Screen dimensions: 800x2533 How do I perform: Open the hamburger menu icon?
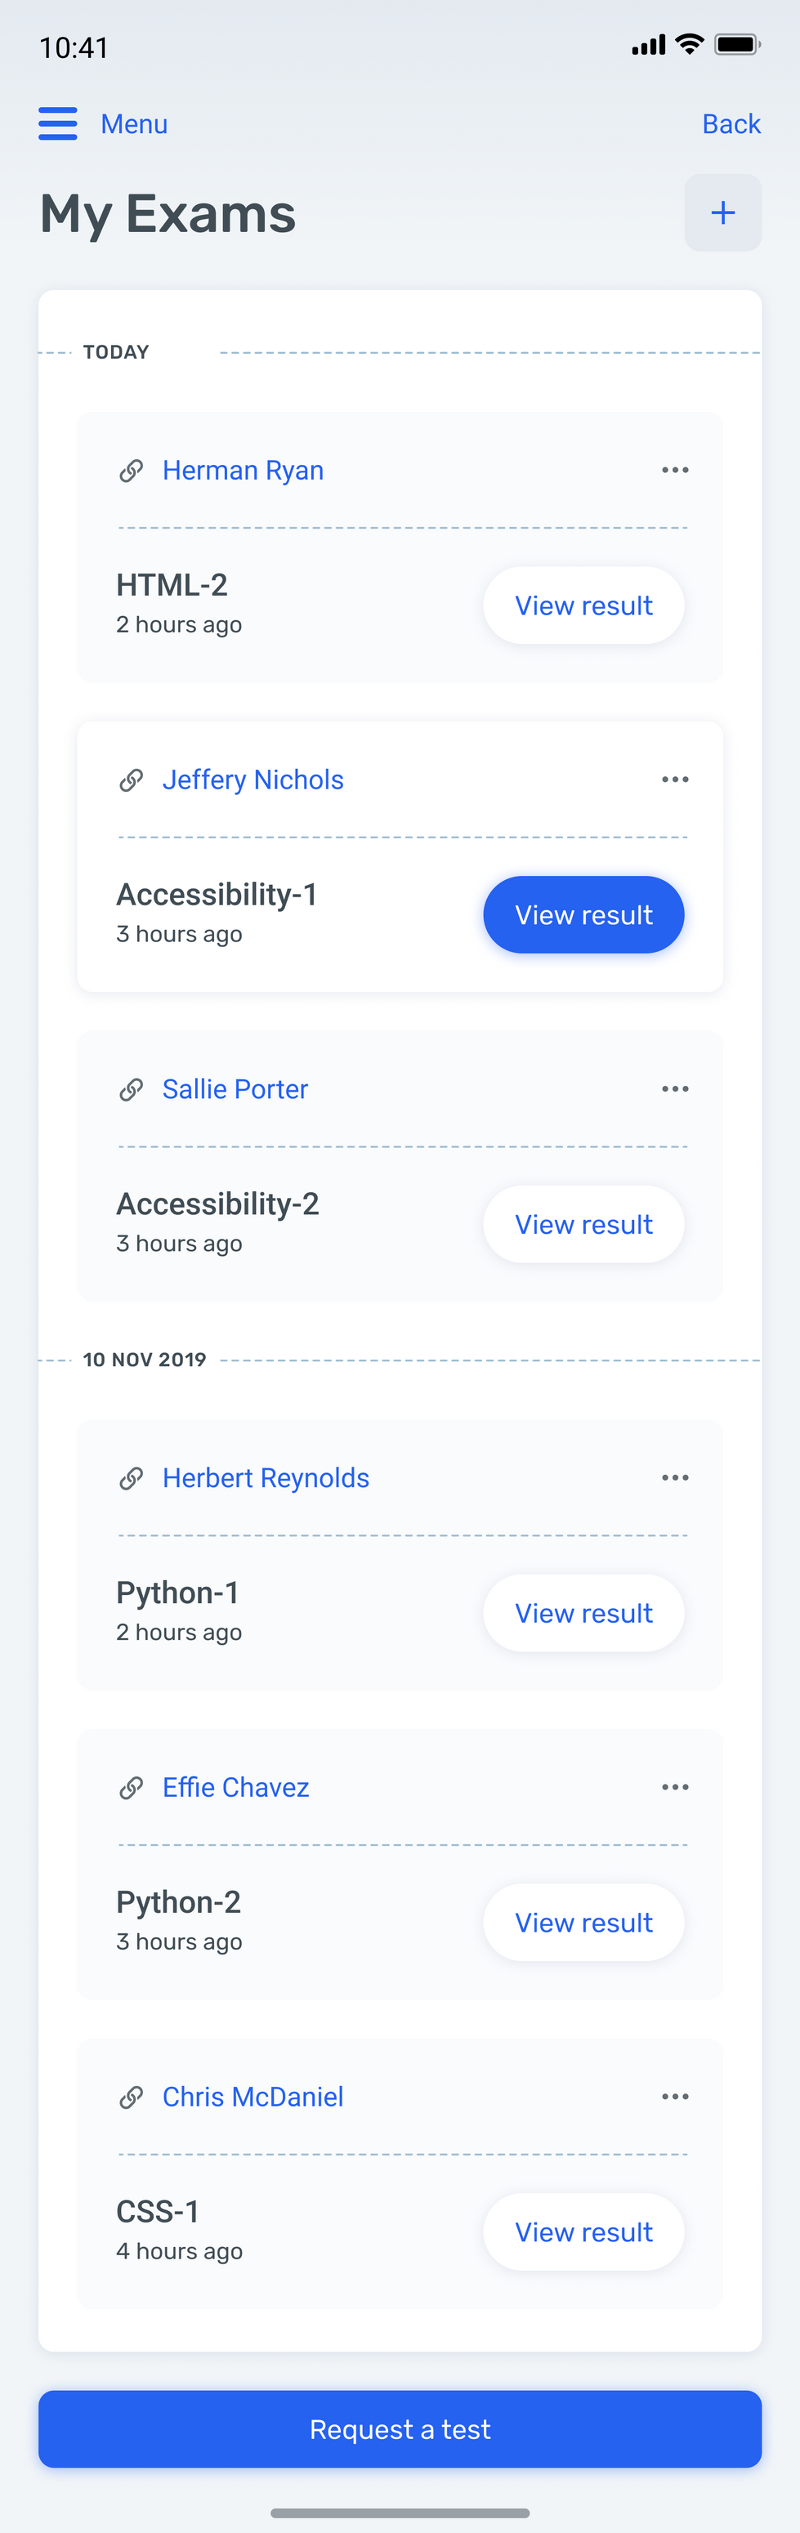click(x=58, y=124)
